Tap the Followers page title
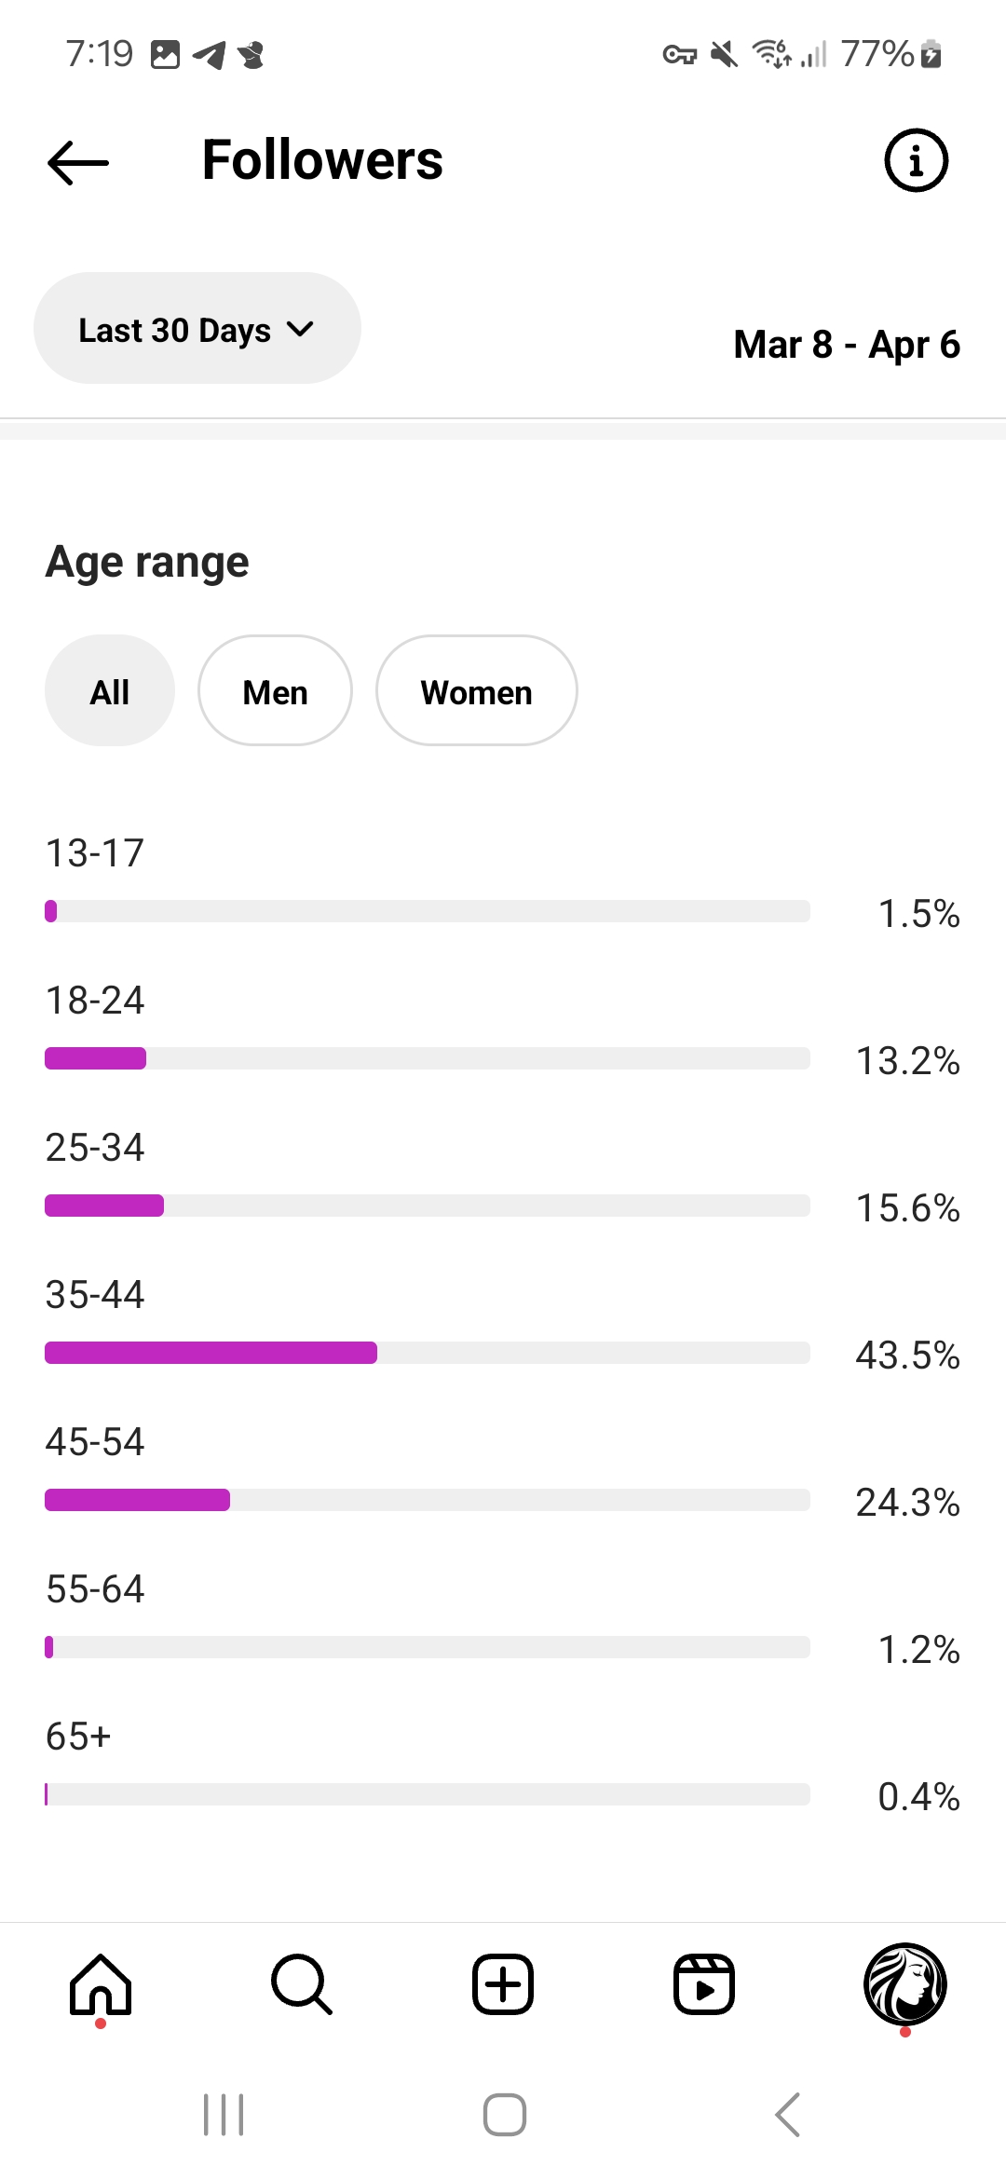This screenshot has height=2180, width=1006. [322, 160]
